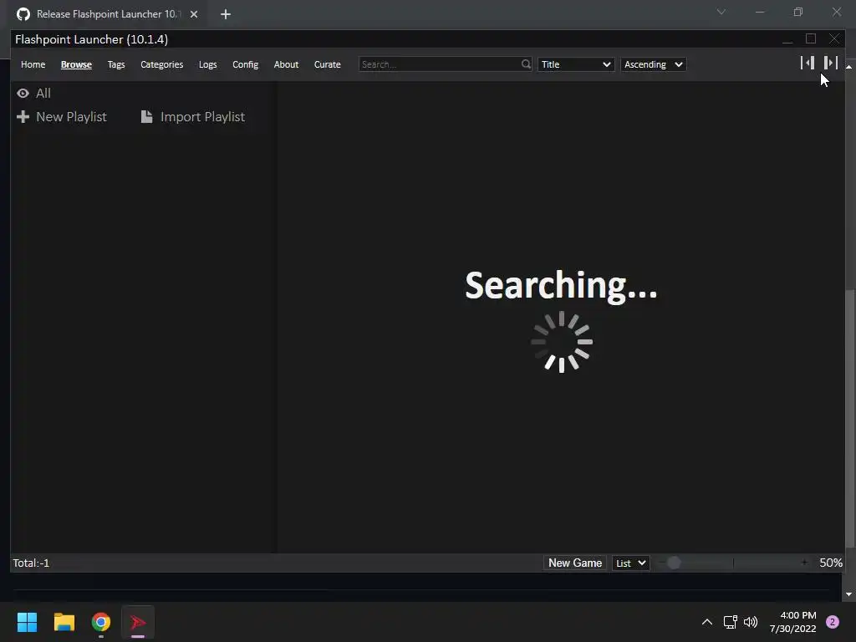Open the Home tab

[x=33, y=64]
